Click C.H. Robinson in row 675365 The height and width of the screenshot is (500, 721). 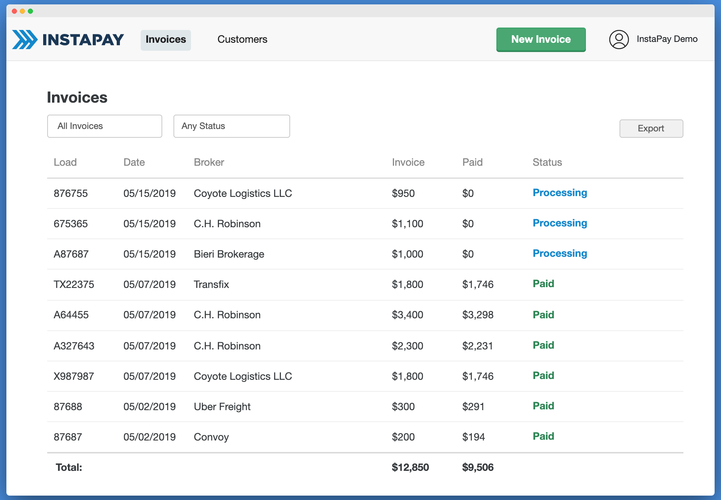tap(227, 224)
